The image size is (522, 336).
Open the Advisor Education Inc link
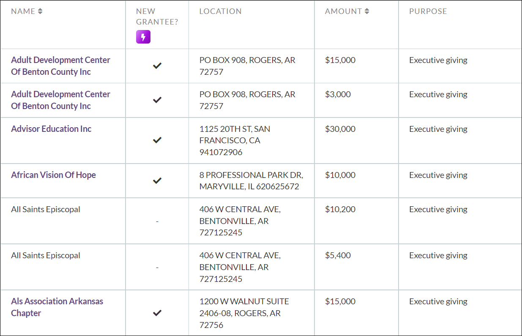pos(51,129)
